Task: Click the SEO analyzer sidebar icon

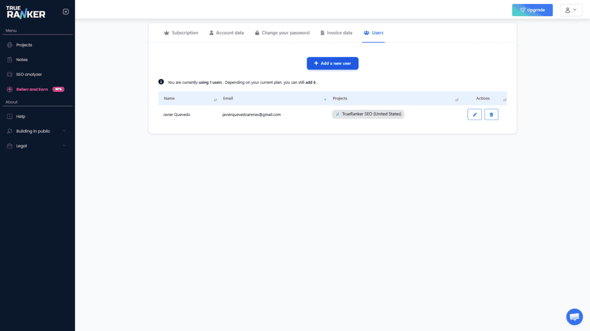Action: tap(10, 74)
